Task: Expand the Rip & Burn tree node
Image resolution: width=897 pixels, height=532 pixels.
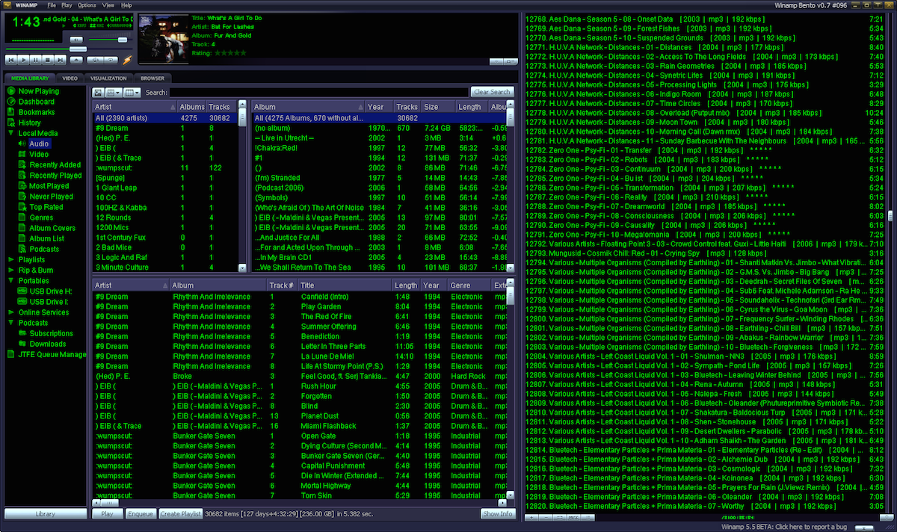Action: (x=12, y=270)
